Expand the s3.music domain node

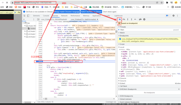click(25, 34)
